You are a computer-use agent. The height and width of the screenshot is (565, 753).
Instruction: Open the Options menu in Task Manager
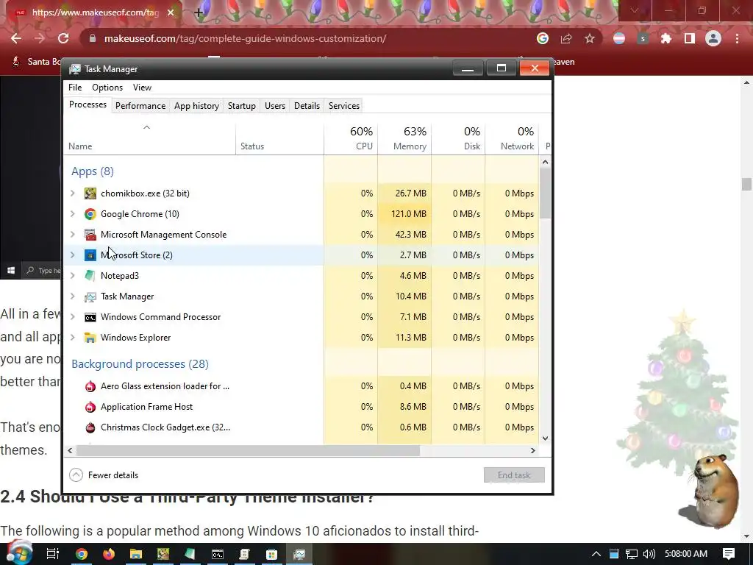pyautogui.click(x=107, y=88)
